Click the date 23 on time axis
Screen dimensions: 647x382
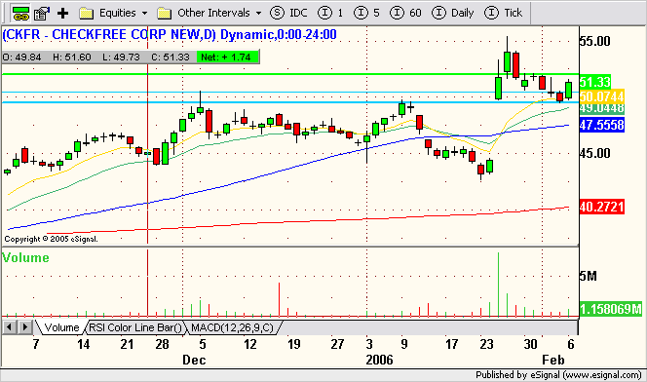click(x=487, y=344)
